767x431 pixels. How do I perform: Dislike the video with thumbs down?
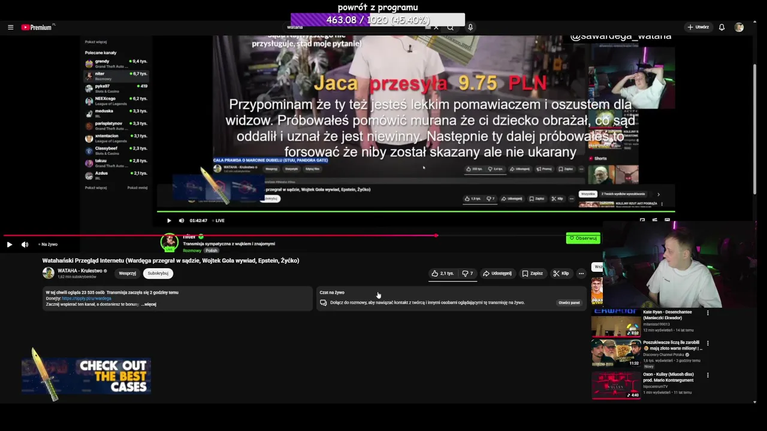[x=467, y=273]
